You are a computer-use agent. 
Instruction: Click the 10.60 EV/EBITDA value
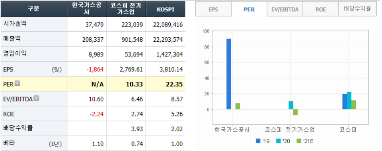pyautogui.click(x=97, y=99)
